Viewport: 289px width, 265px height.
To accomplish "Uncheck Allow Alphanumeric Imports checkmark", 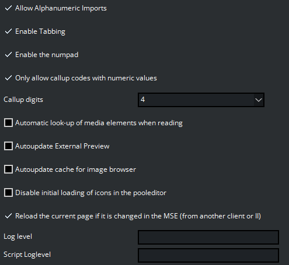I will coord(8,8).
